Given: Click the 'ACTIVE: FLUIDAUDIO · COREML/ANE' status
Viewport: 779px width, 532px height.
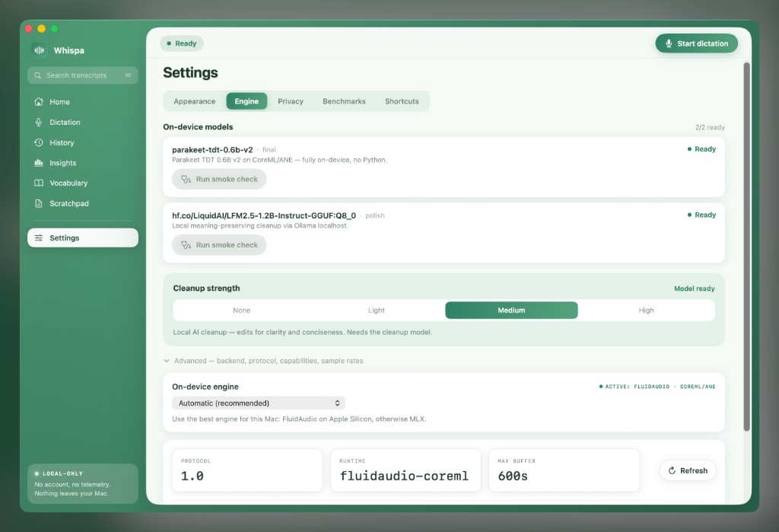Looking at the screenshot, I should pos(657,387).
